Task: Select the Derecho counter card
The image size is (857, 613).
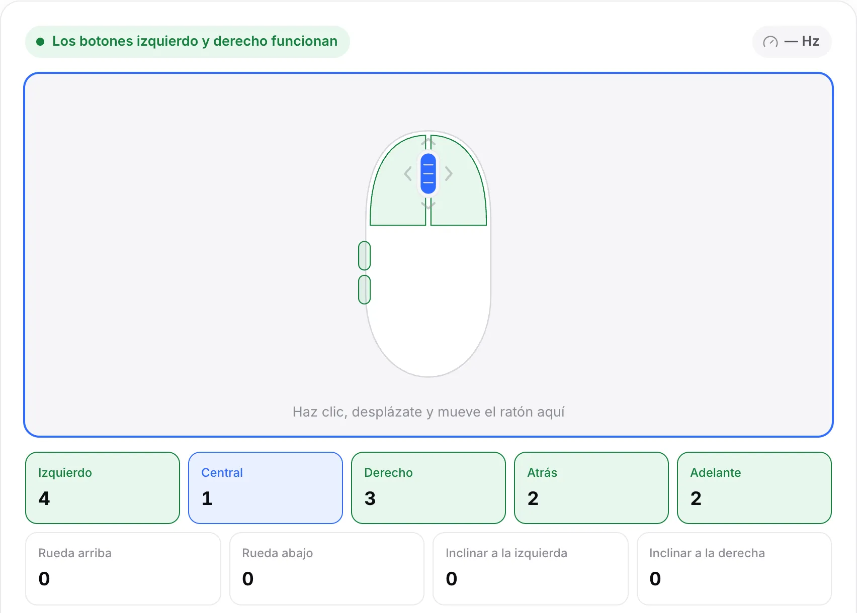Action: pos(428,488)
